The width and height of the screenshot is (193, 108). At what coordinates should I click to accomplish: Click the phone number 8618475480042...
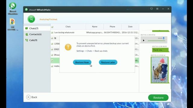click(x=112, y=32)
